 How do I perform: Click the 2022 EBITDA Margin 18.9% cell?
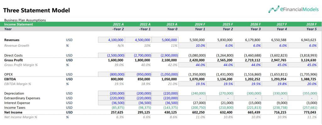click(146, 84)
